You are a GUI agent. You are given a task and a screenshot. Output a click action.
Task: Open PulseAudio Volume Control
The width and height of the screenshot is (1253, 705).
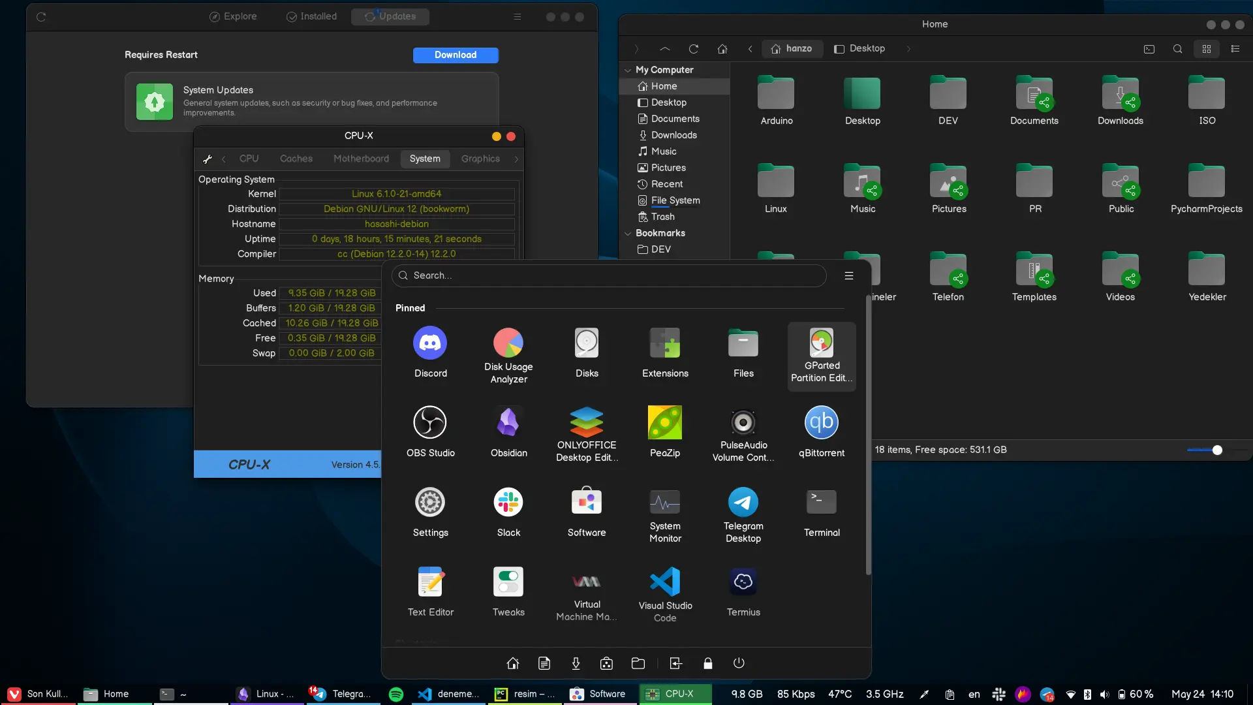click(743, 434)
